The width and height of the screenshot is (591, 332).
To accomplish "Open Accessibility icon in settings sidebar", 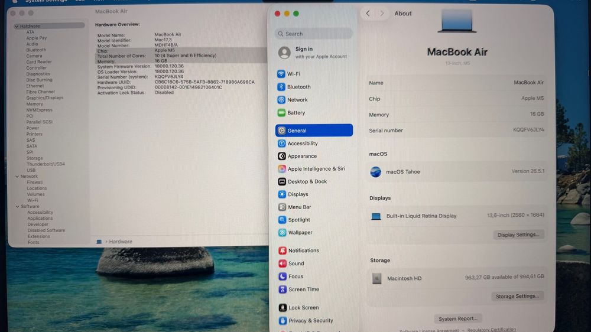I will [281, 143].
